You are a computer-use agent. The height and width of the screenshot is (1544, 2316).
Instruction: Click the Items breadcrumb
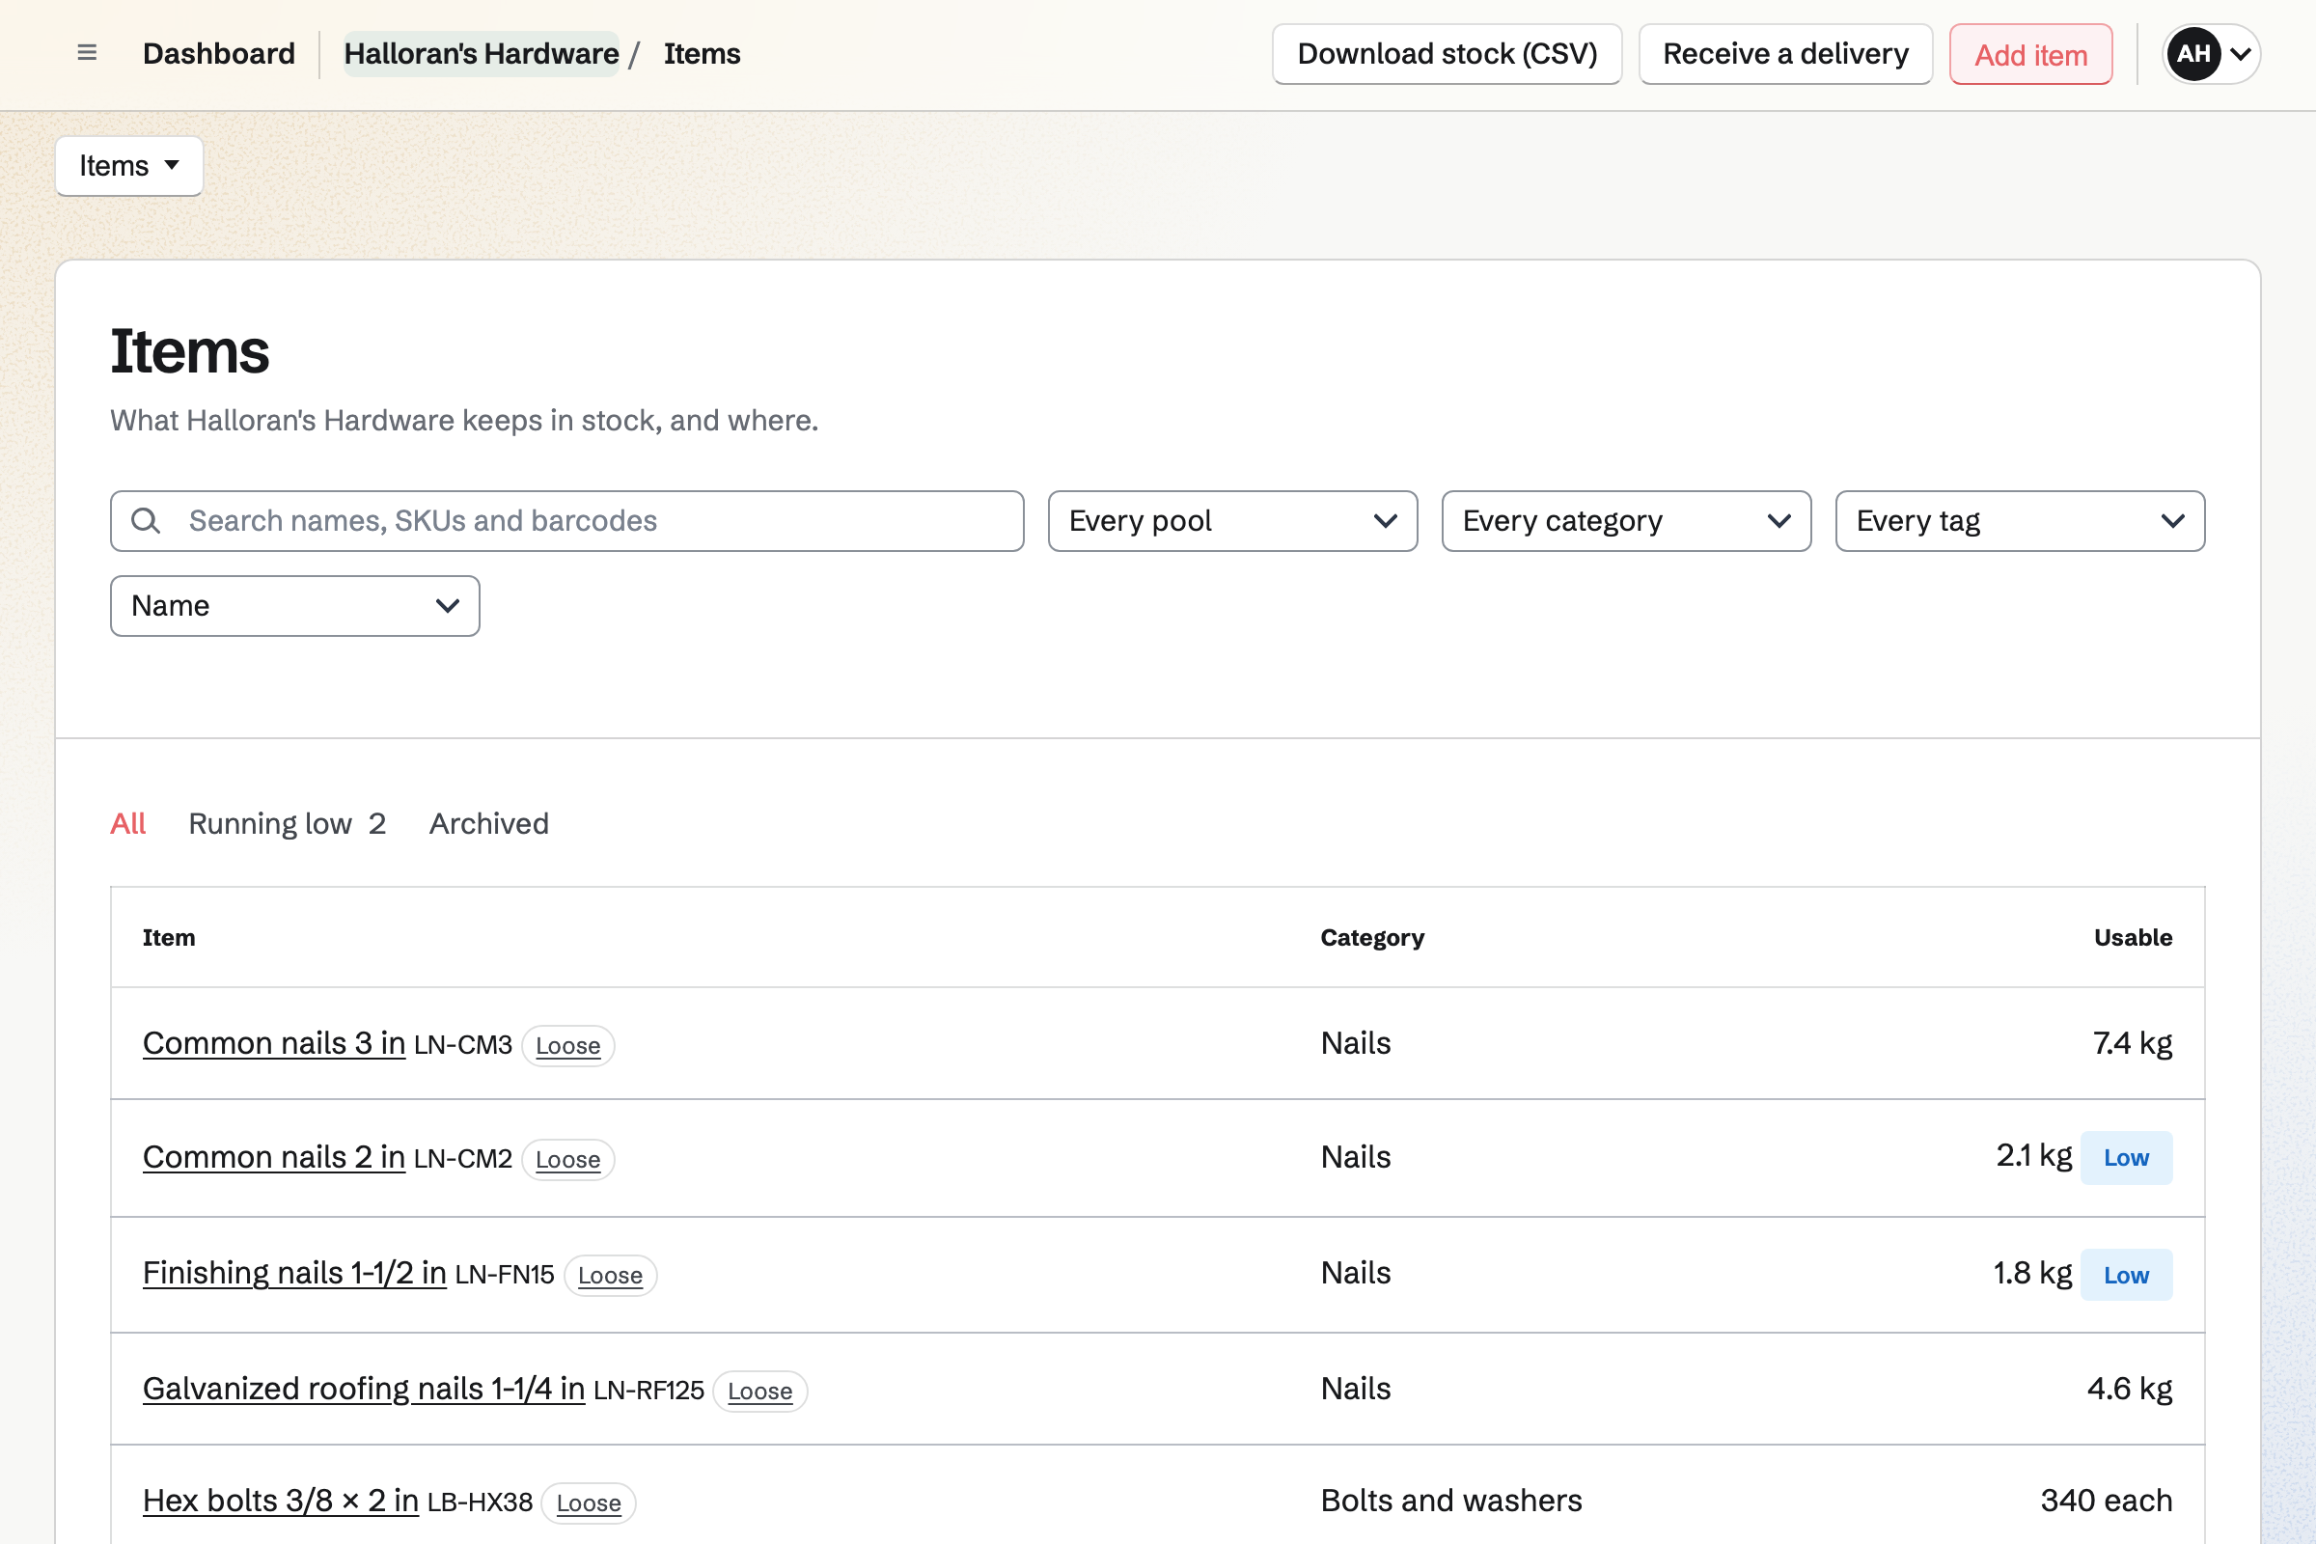(x=702, y=53)
